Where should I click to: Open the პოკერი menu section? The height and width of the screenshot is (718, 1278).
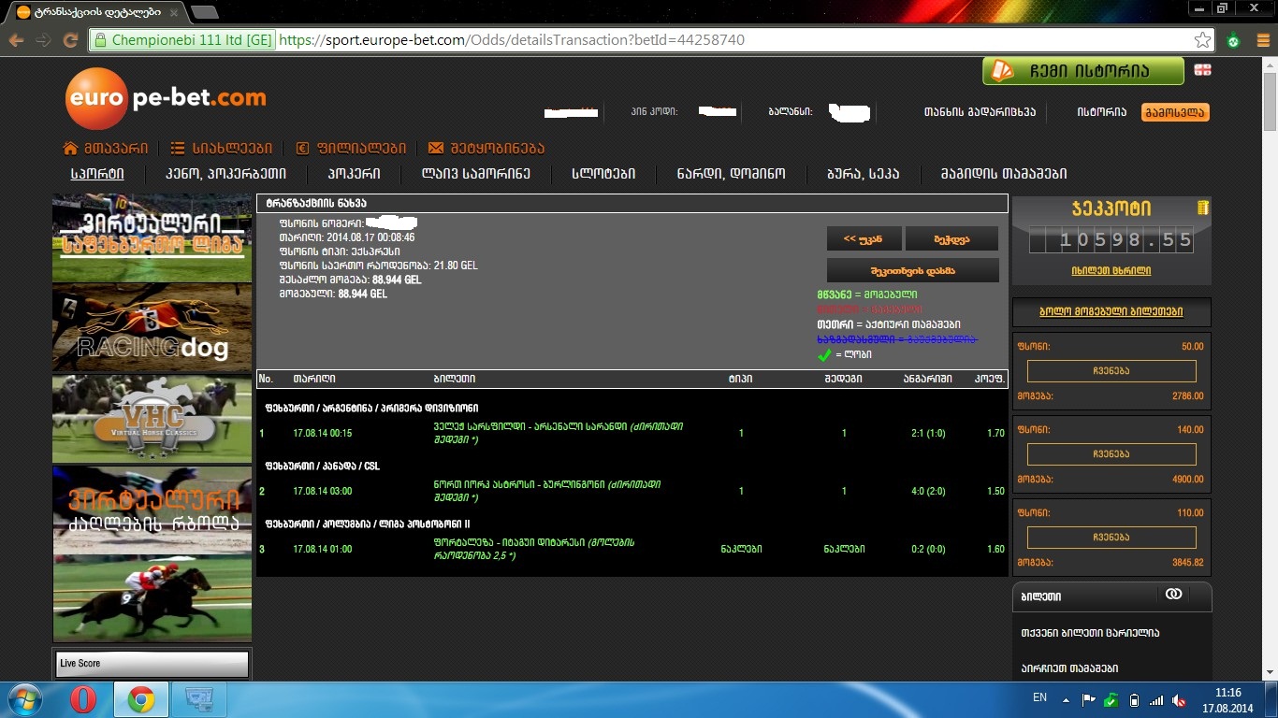point(354,174)
